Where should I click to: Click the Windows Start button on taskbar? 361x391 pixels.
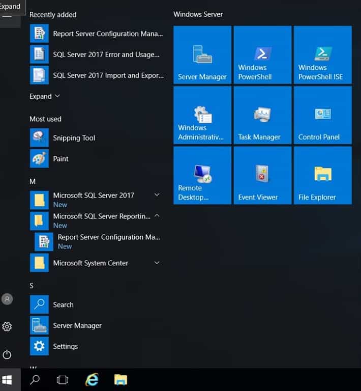(7, 380)
